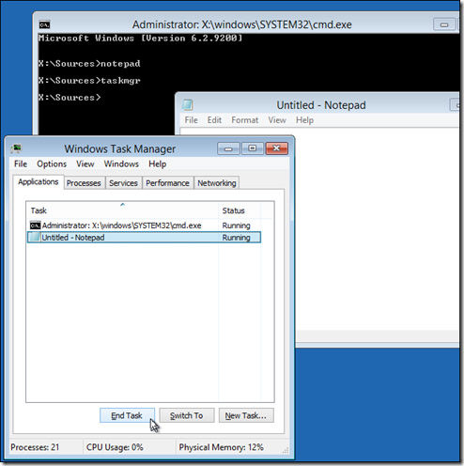The image size is (464, 466).
Task: Click Running status of cmd.exe task
Action: 236,225
